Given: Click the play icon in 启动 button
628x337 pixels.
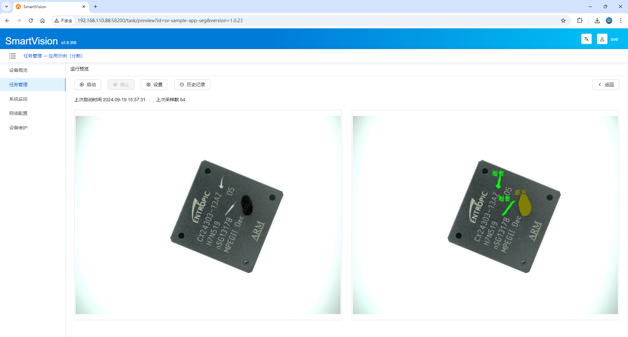Looking at the screenshot, I should tap(82, 85).
